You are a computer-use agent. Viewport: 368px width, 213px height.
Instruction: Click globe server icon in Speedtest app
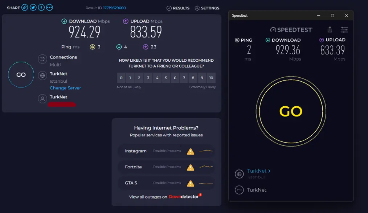tap(239, 174)
